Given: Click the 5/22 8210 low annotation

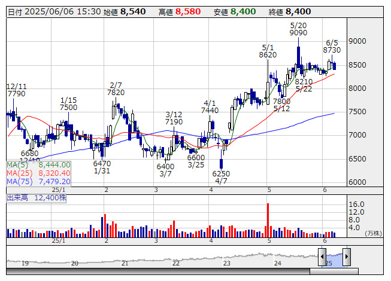Looking at the screenshot, I should (304, 85).
